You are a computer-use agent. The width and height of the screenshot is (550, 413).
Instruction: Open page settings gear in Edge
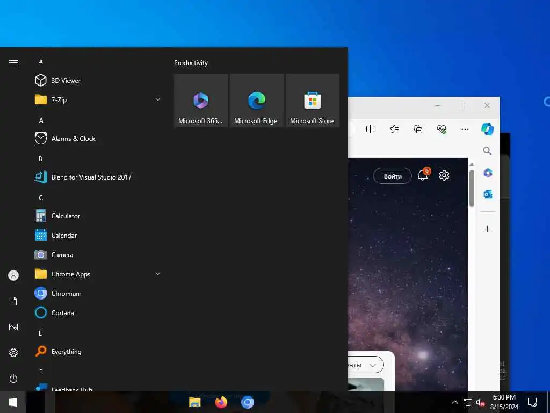tap(444, 175)
